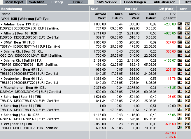Open the Mein Depot tab
The height and width of the screenshot is (139, 191).
13,2
